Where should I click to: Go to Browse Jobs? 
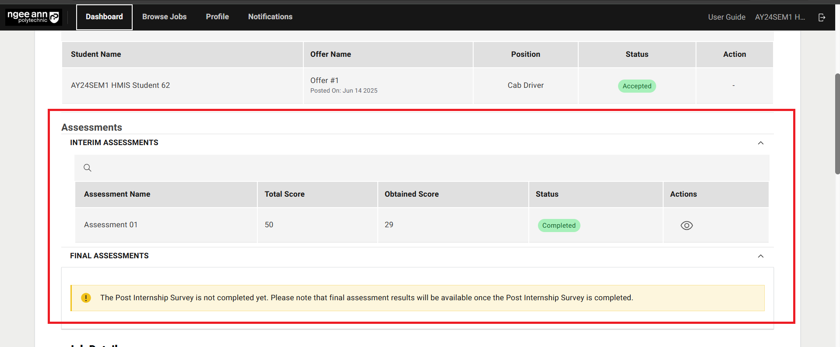[164, 17]
